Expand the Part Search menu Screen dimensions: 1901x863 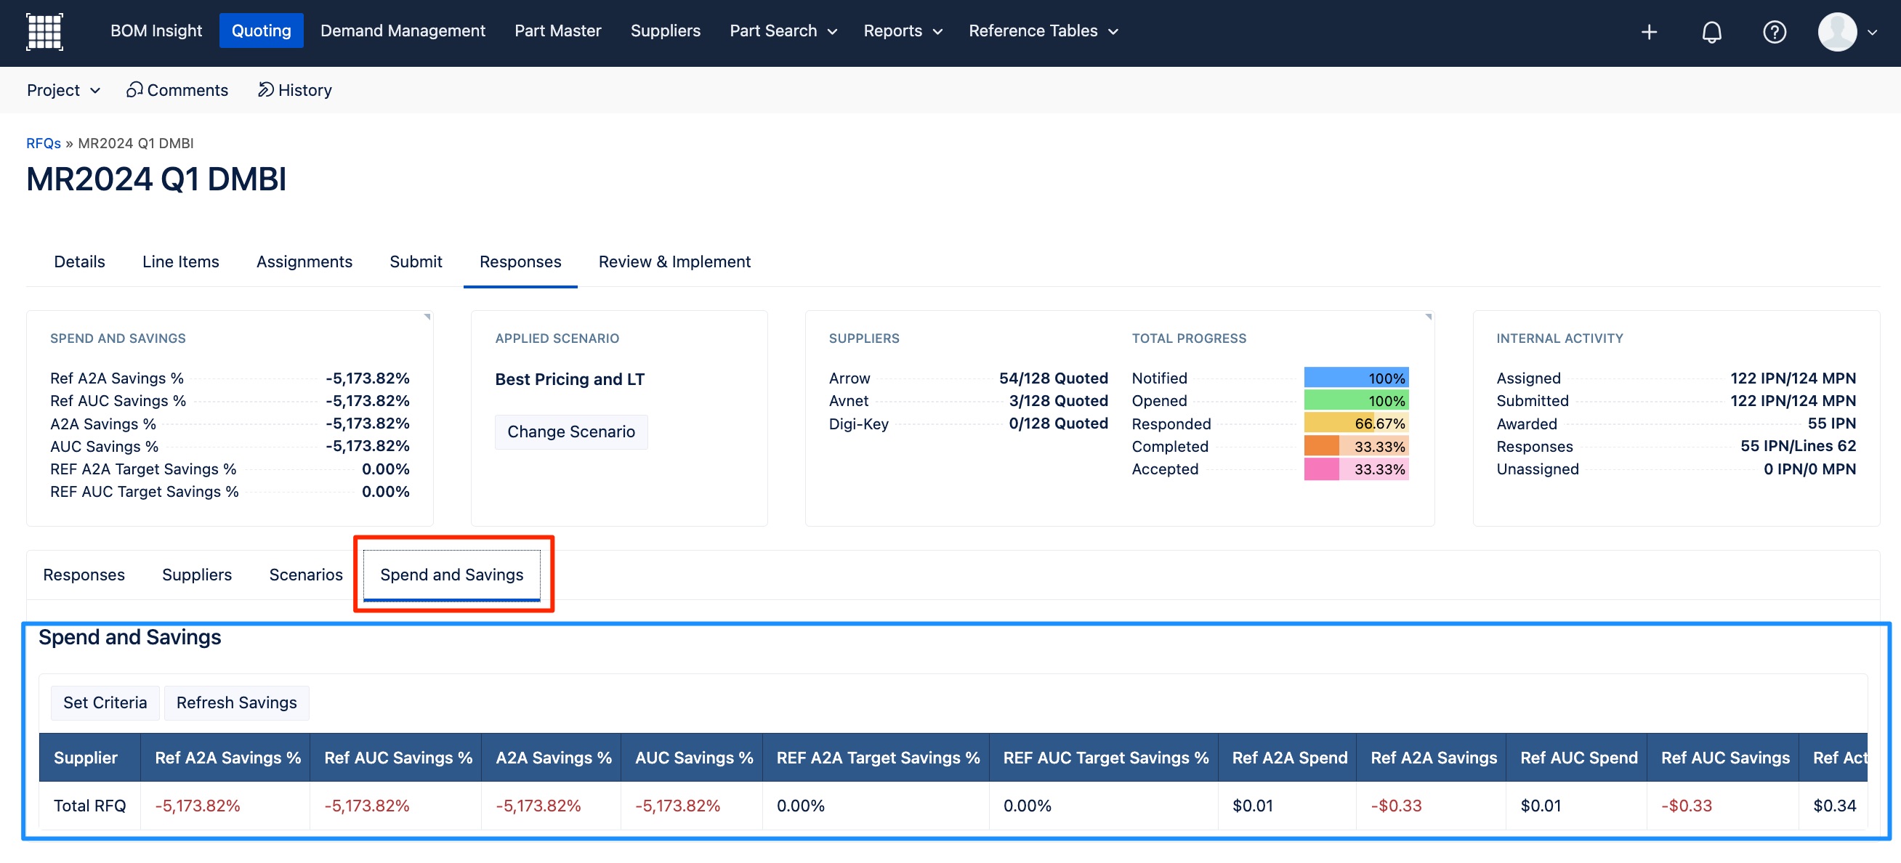[783, 31]
